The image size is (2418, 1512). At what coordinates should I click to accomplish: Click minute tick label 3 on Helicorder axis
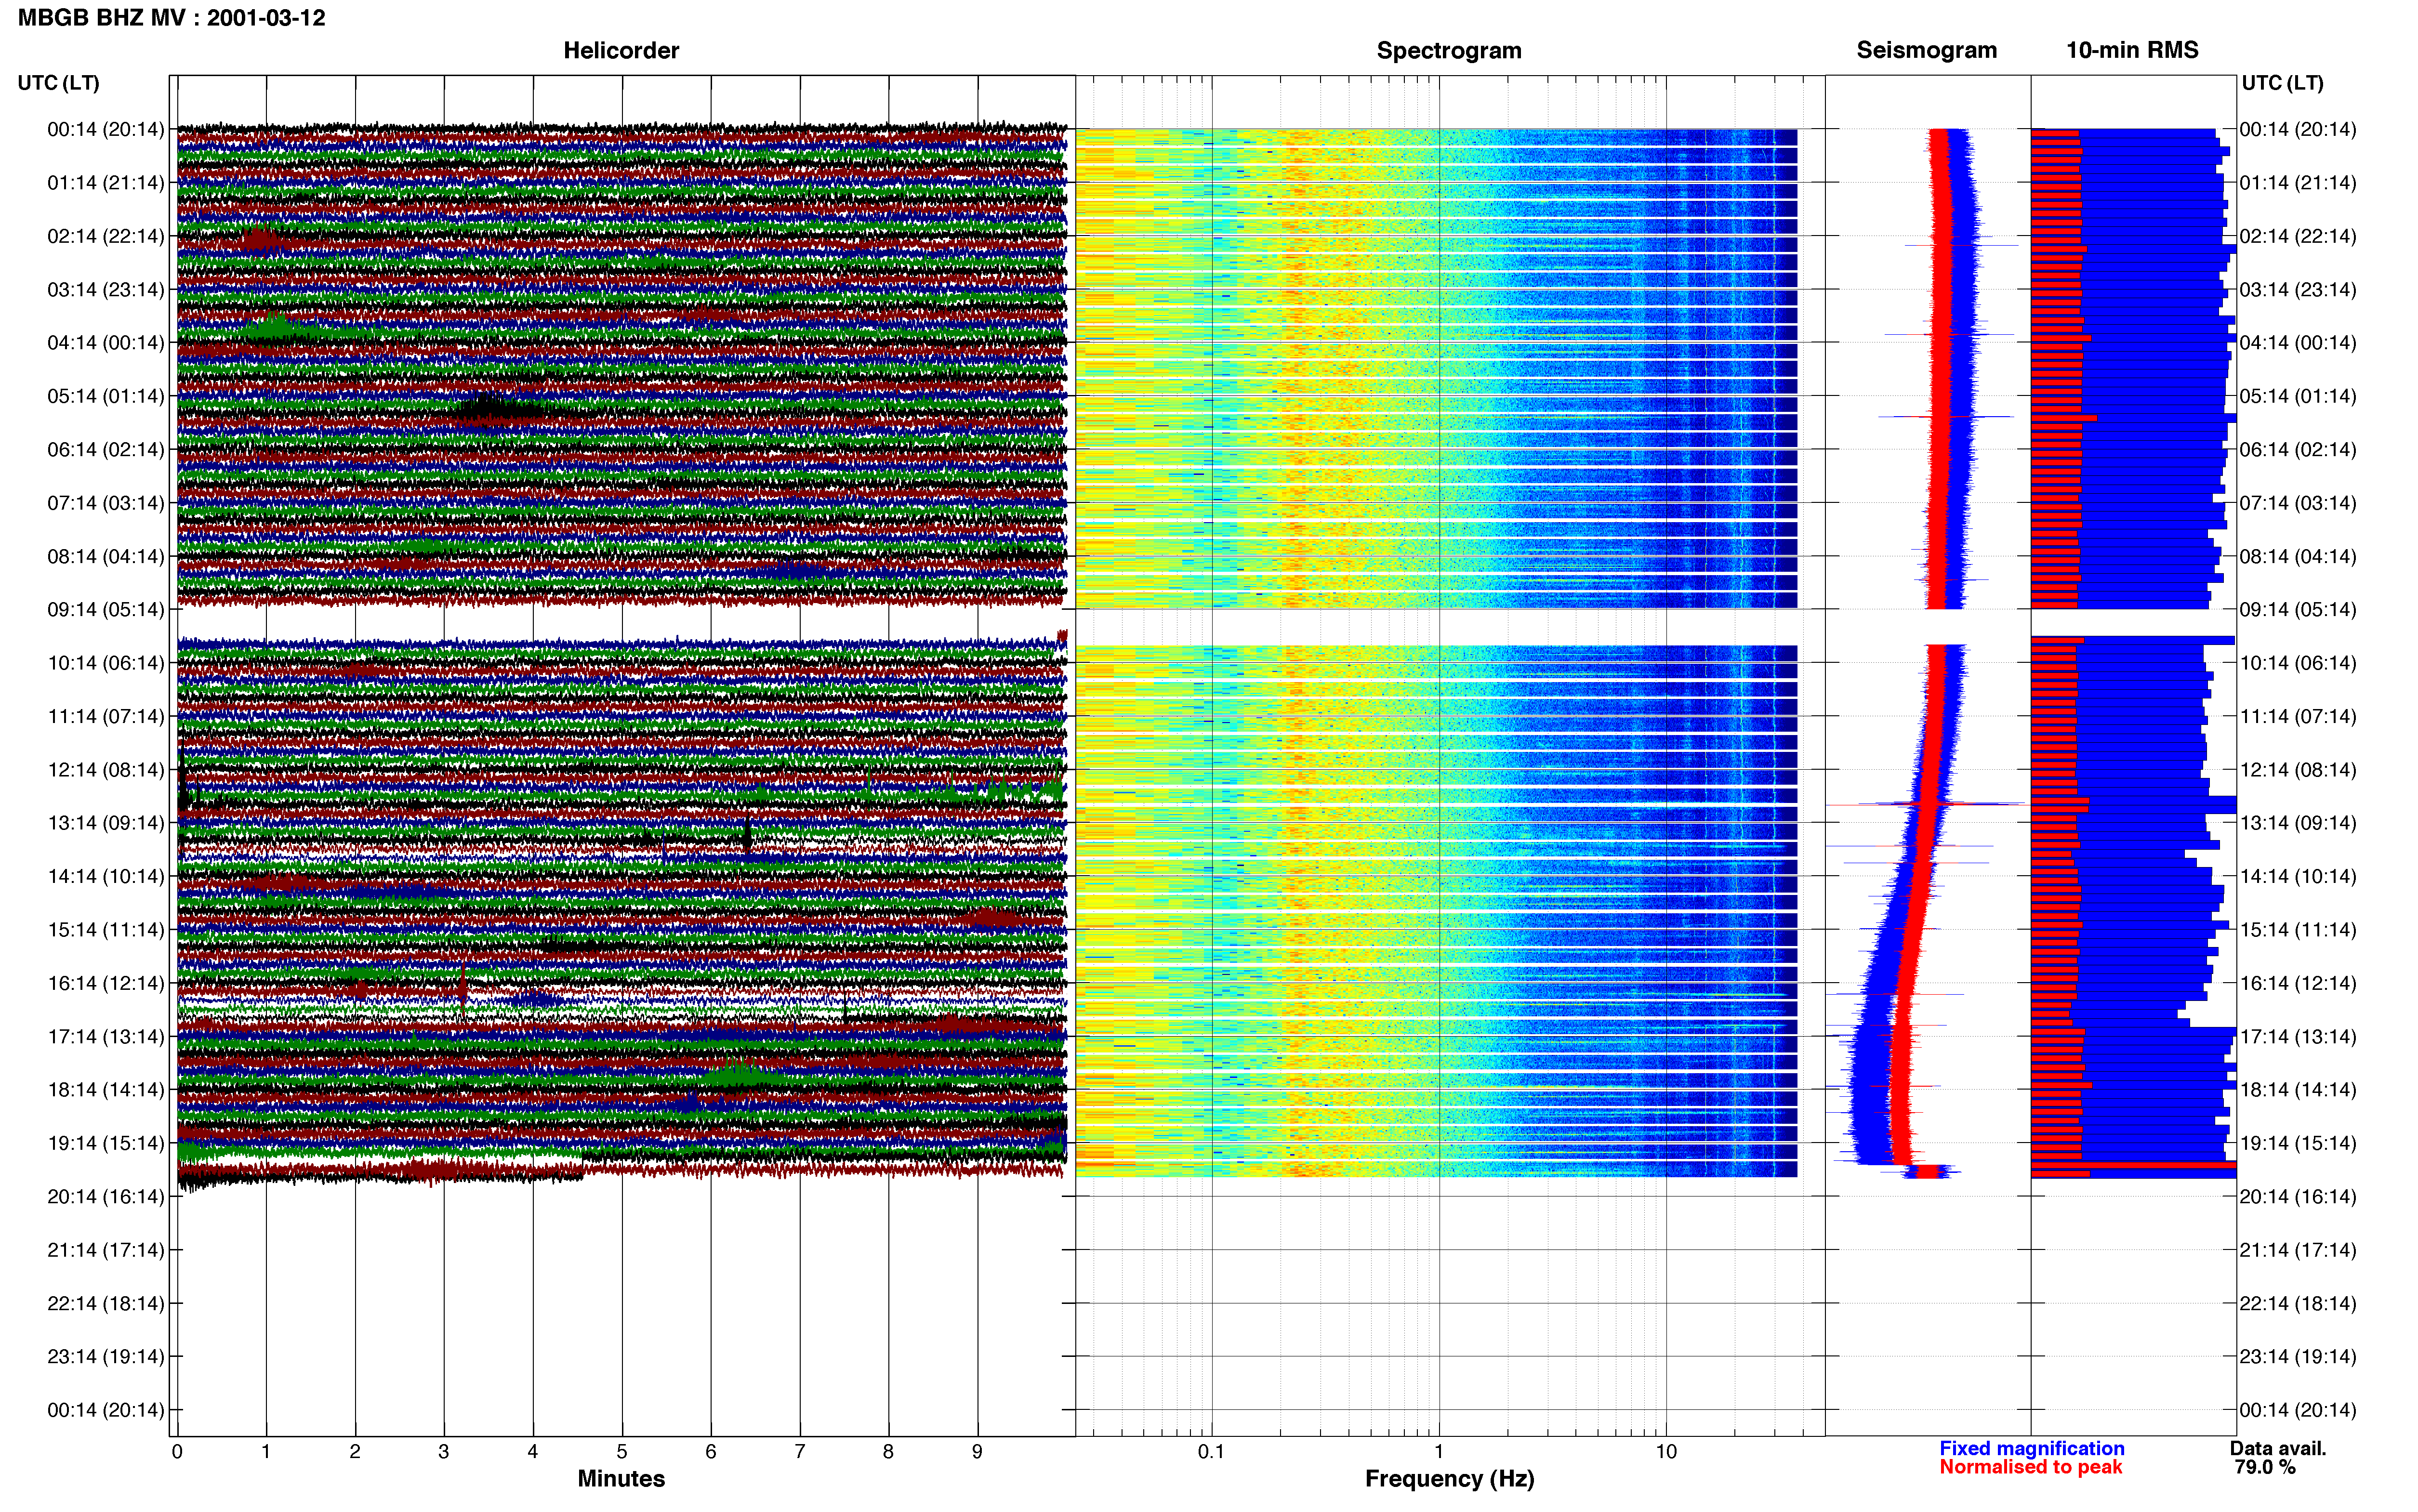pyautogui.click(x=444, y=1452)
